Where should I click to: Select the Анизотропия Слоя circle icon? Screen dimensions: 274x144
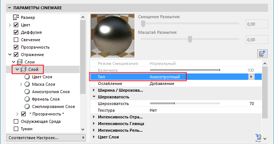tap(27, 92)
